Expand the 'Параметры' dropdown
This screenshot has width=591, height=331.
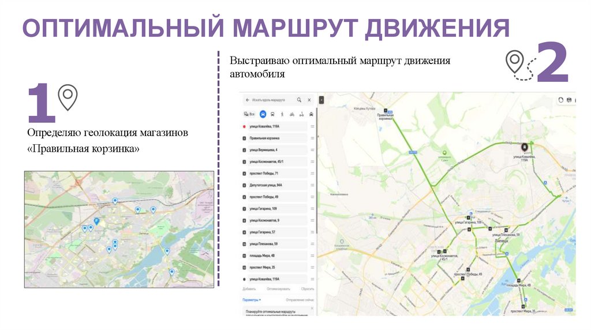pyautogui.click(x=252, y=300)
